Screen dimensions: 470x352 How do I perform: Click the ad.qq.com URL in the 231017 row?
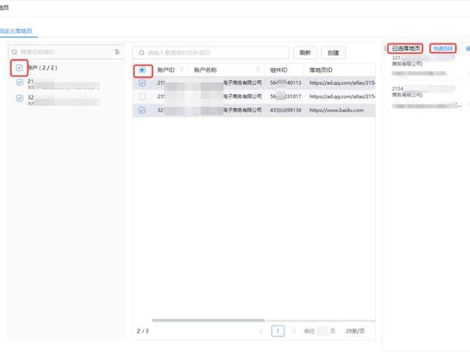point(343,96)
